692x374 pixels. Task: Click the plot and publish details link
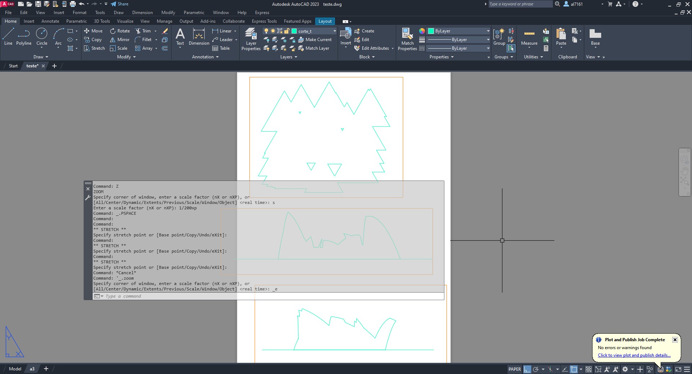click(x=634, y=355)
